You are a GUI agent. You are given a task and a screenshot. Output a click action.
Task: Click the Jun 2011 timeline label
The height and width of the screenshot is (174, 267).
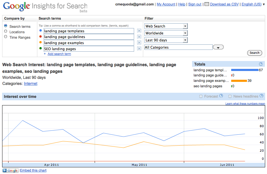pos(227,165)
